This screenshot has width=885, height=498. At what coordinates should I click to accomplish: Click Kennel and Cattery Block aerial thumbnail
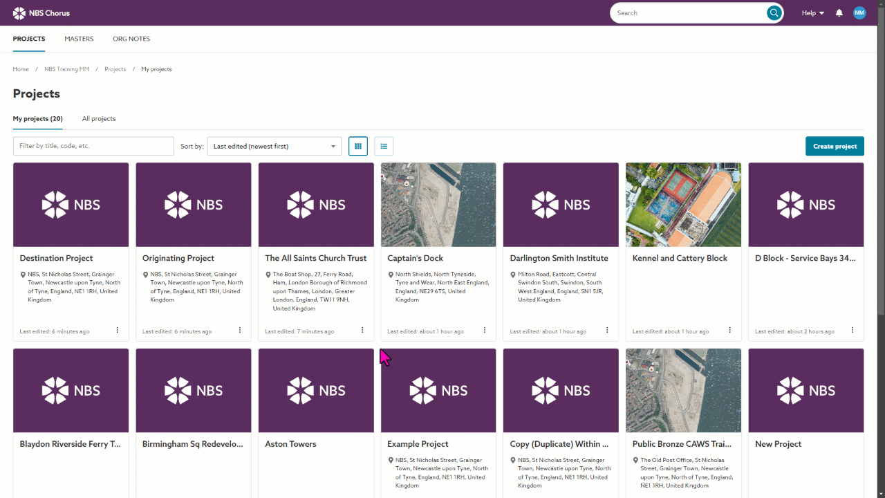(x=683, y=205)
